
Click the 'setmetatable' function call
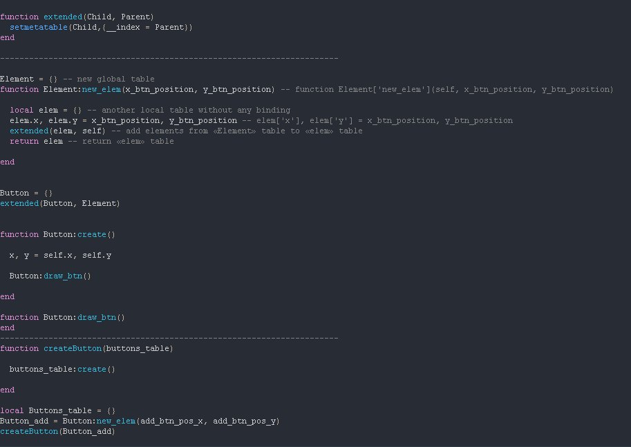pyautogui.click(x=39, y=28)
